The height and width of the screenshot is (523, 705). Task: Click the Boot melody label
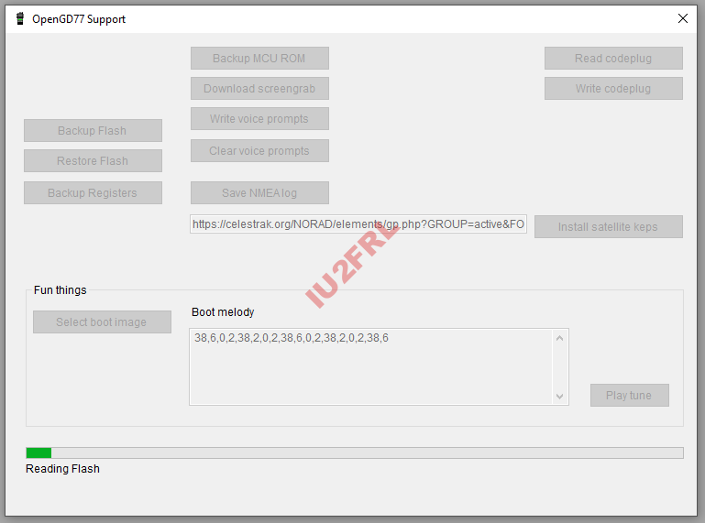[223, 312]
